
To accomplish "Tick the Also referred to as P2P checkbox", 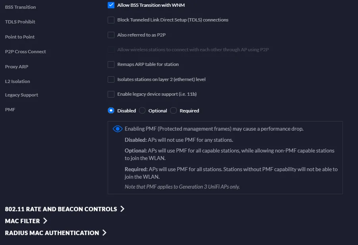I will tap(111, 35).
